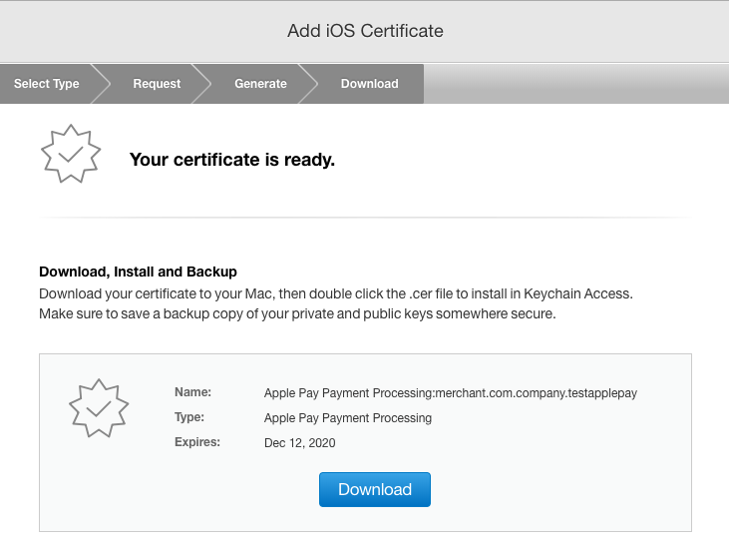Click the 'Your certificate is ready.' heading
Viewport: 729px width, 547px height.
(232, 160)
